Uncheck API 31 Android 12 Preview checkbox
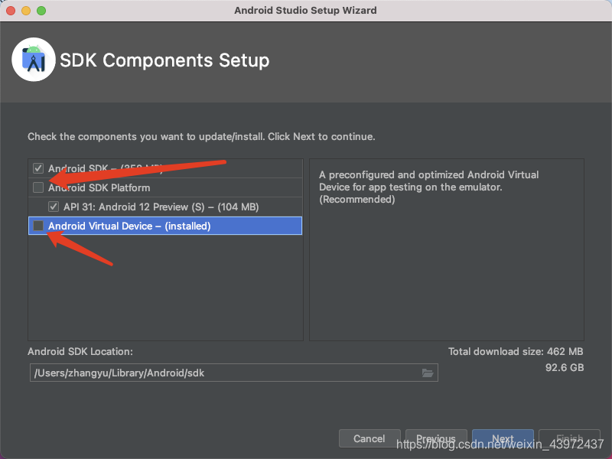The height and width of the screenshot is (459, 612). [x=53, y=207]
